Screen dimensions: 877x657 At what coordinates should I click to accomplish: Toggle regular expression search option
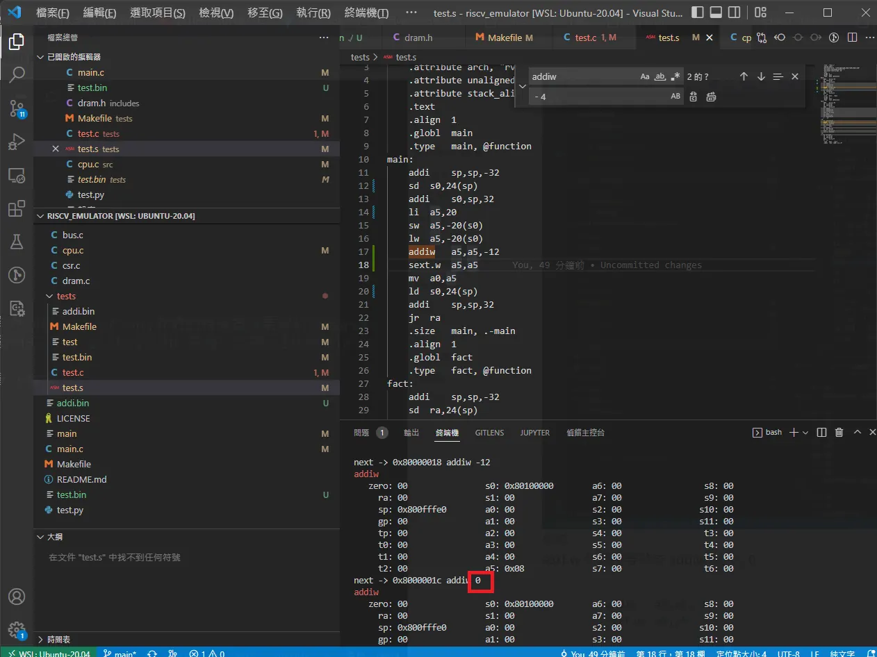tap(675, 76)
